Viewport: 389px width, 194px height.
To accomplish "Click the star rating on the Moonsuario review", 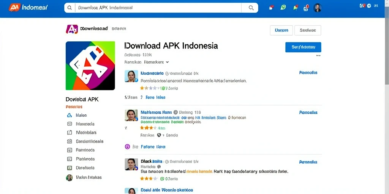I will tap(149, 88).
